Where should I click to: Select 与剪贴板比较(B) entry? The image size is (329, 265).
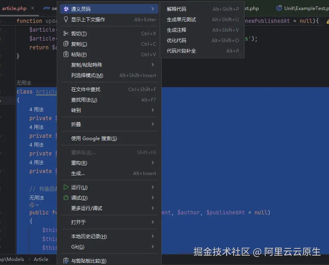pyautogui.click(x=109, y=261)
